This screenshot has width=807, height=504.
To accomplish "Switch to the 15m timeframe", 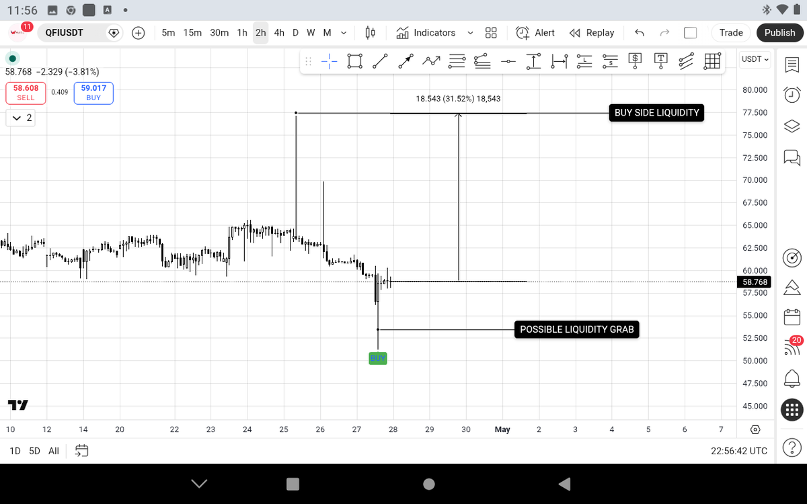I will [x=192, y=32].
